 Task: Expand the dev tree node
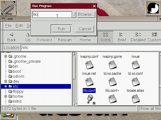(6, 81)
